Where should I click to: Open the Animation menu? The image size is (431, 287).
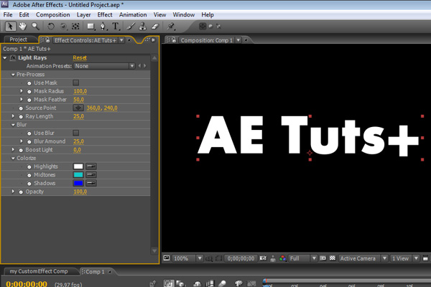coord(133,14)
